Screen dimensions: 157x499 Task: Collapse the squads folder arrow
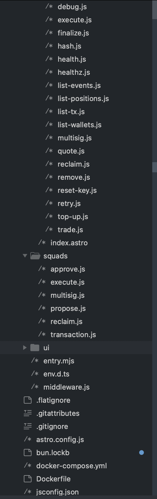click(25, 256)
